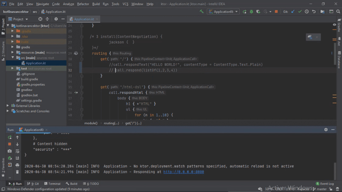Rollback changes with the revert arrow

(x=314, y=12)
